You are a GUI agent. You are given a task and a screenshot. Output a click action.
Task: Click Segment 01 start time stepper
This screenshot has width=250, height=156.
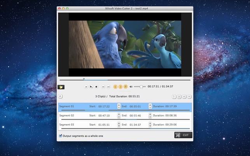[119, 106]
